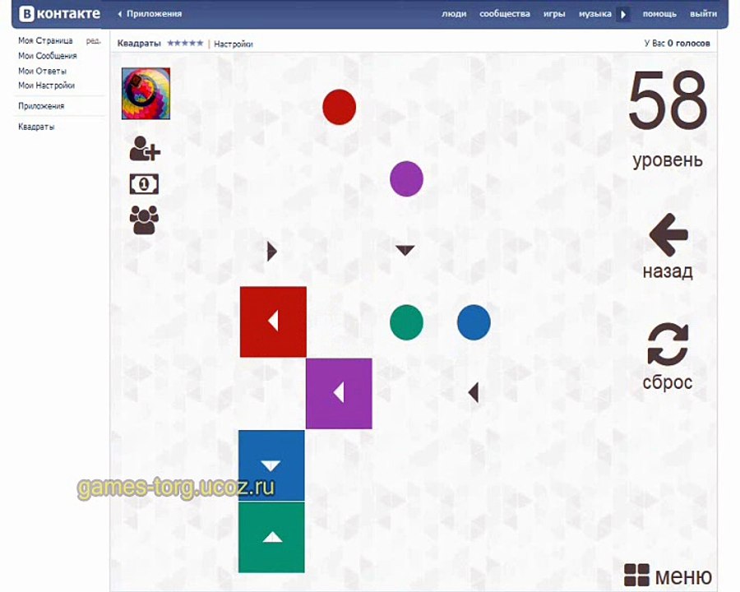
Task: Click the green square with up arrow
Action: tap(271, 537)
